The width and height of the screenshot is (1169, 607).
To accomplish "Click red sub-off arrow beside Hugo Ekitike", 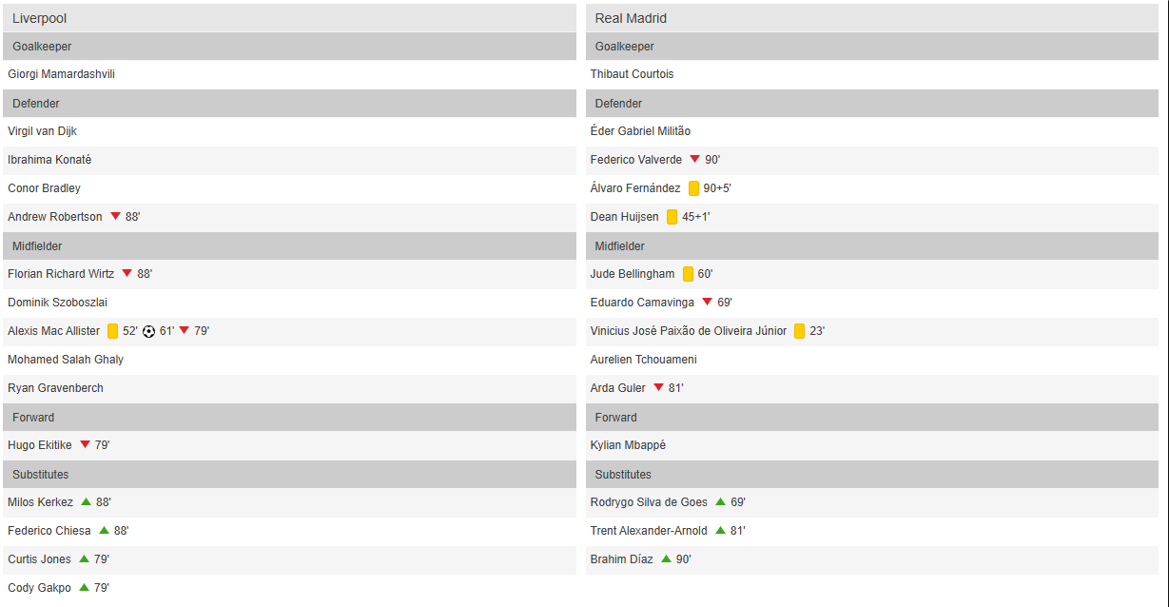I will tap(85, 445).
